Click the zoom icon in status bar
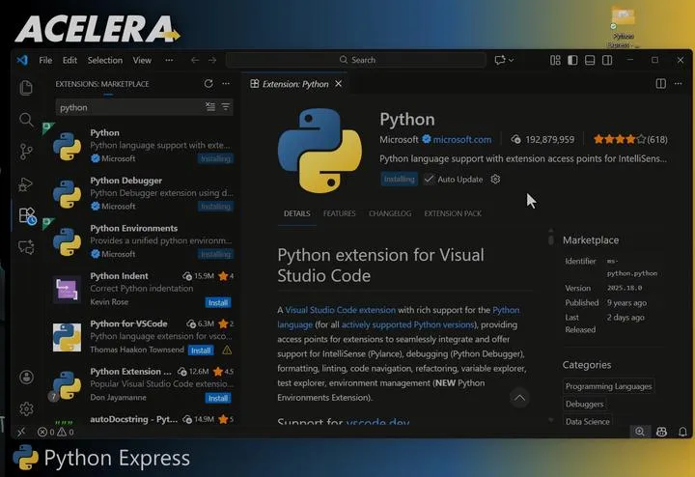This screenshot has height=477, width=695. coord(640,432)
